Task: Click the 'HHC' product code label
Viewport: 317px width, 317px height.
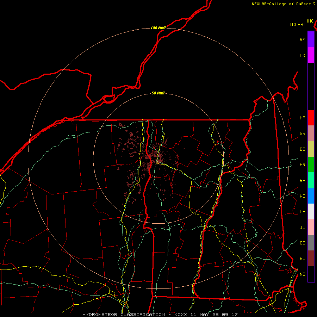Action: point(309,21)
